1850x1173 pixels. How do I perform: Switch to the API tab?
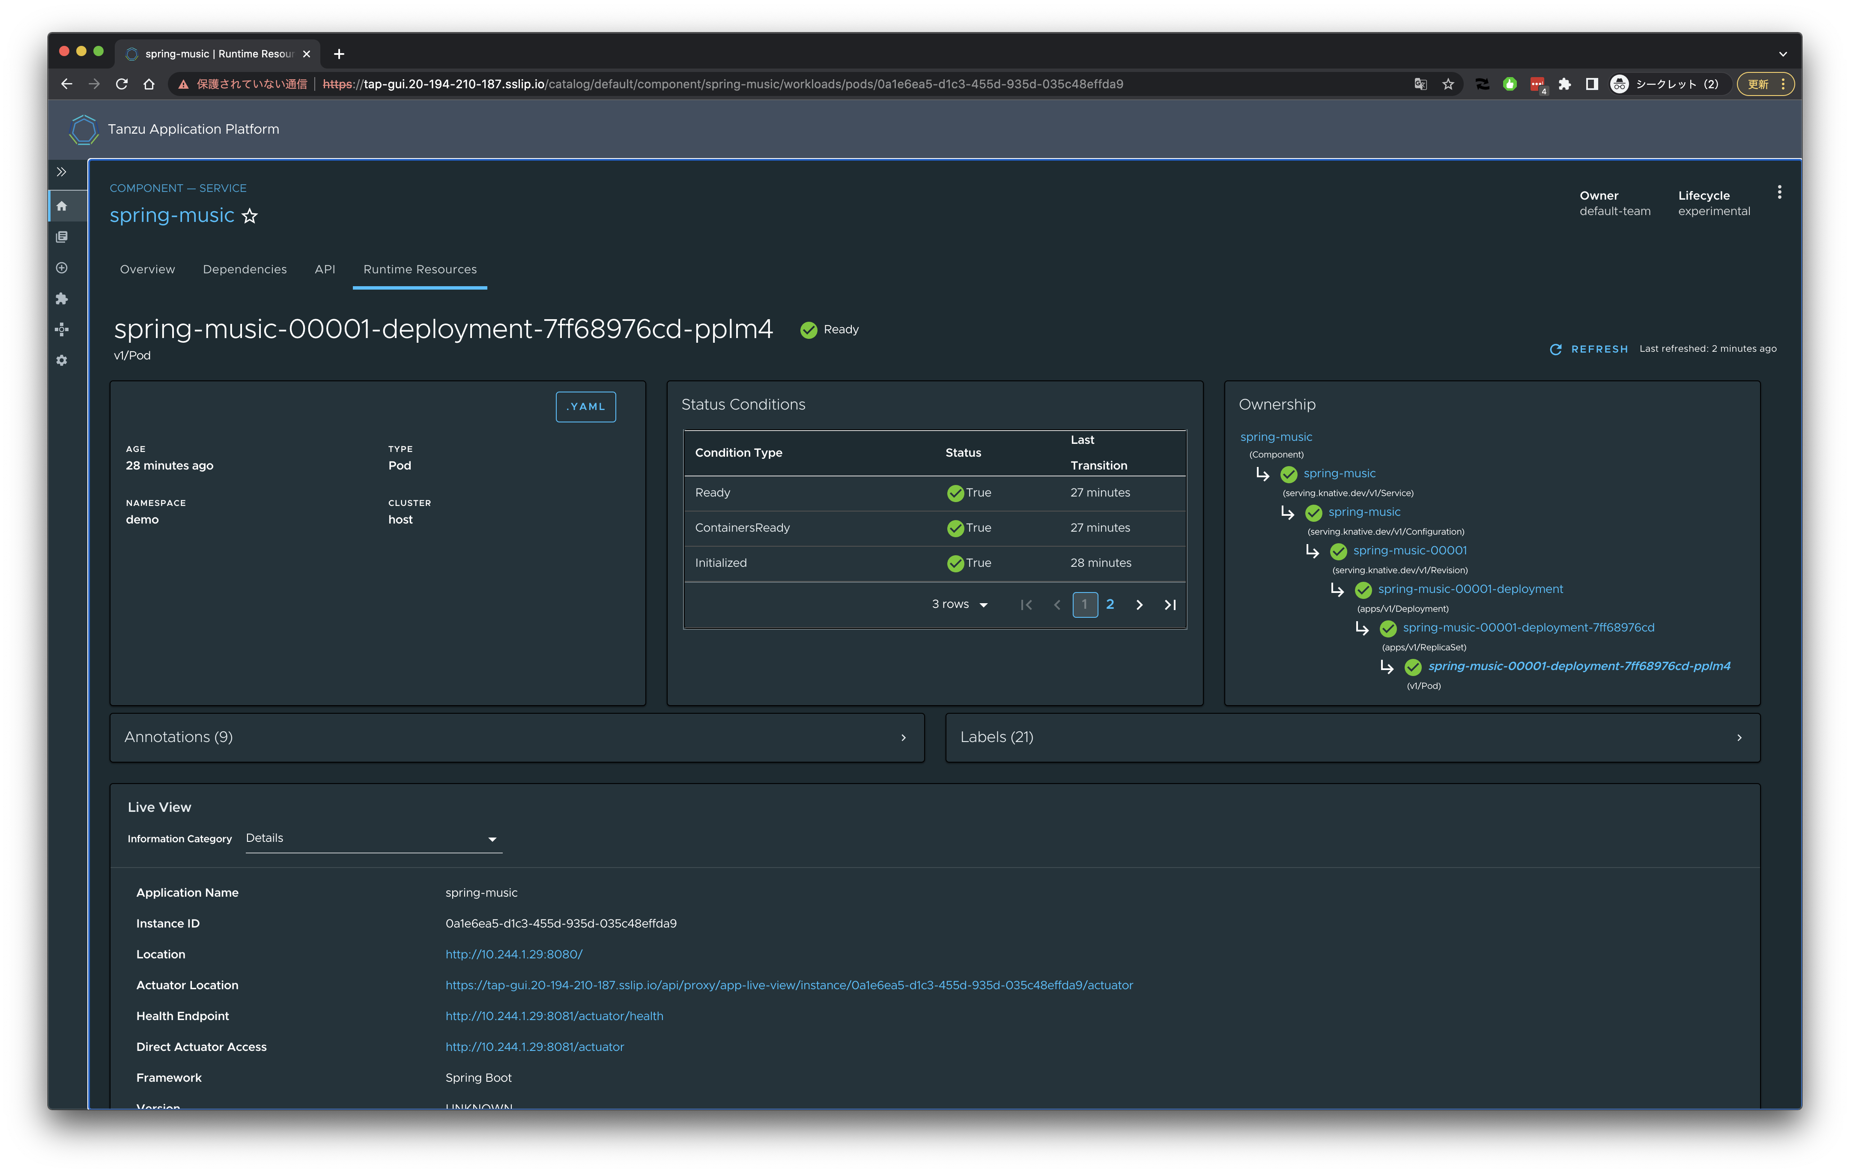coord(325,270)
